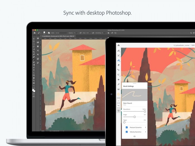Click the brush stroke preview in Brush Settings
Image resolution: width=195 pixels, height=146 pixels.
click(x=135, y=95)
